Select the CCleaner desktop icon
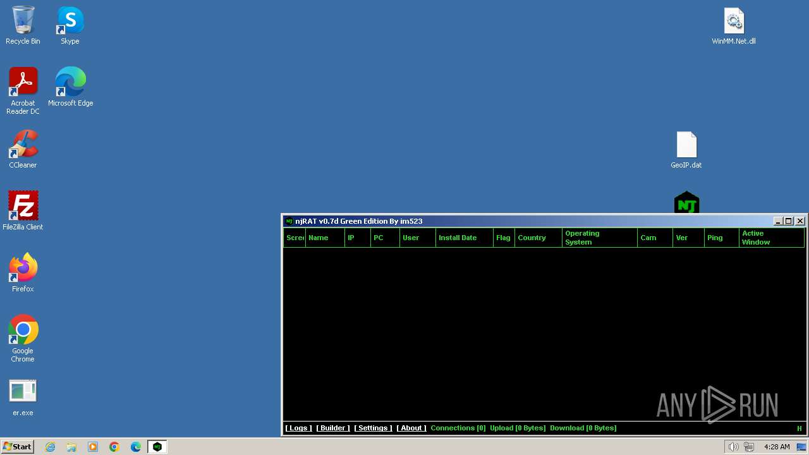Image resolution: width=809 pixels, height=455 pixels. click(23, 149)
